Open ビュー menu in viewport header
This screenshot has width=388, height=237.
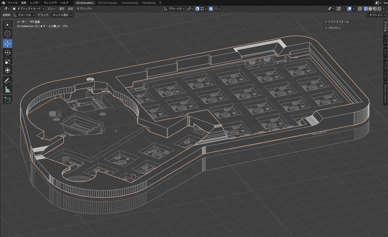[x=52, y=9]
